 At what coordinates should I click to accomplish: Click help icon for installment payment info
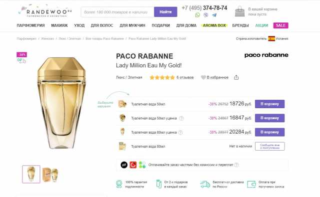coord(236,165)
